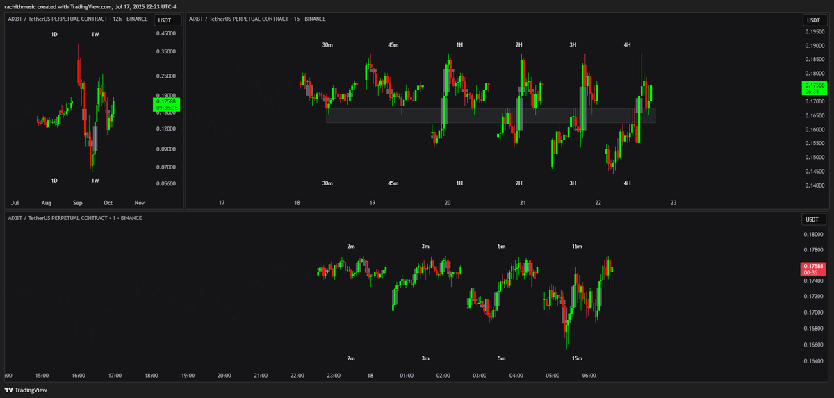
Task: Click 04:00 on 1-minute chart time axis
Action: coord(516,376)
